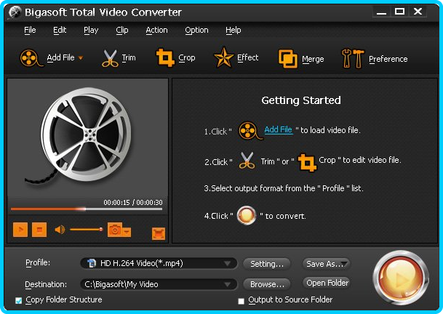Click scissors icon in Getting Started step 2
443x314 pixels.
click(247, 161)
